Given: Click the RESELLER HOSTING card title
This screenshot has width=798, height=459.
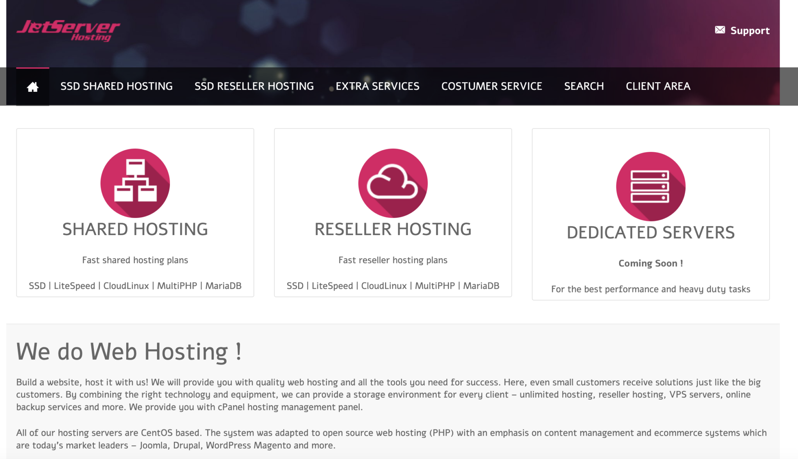Looking at the screenshot, I should tap(393, 229).
